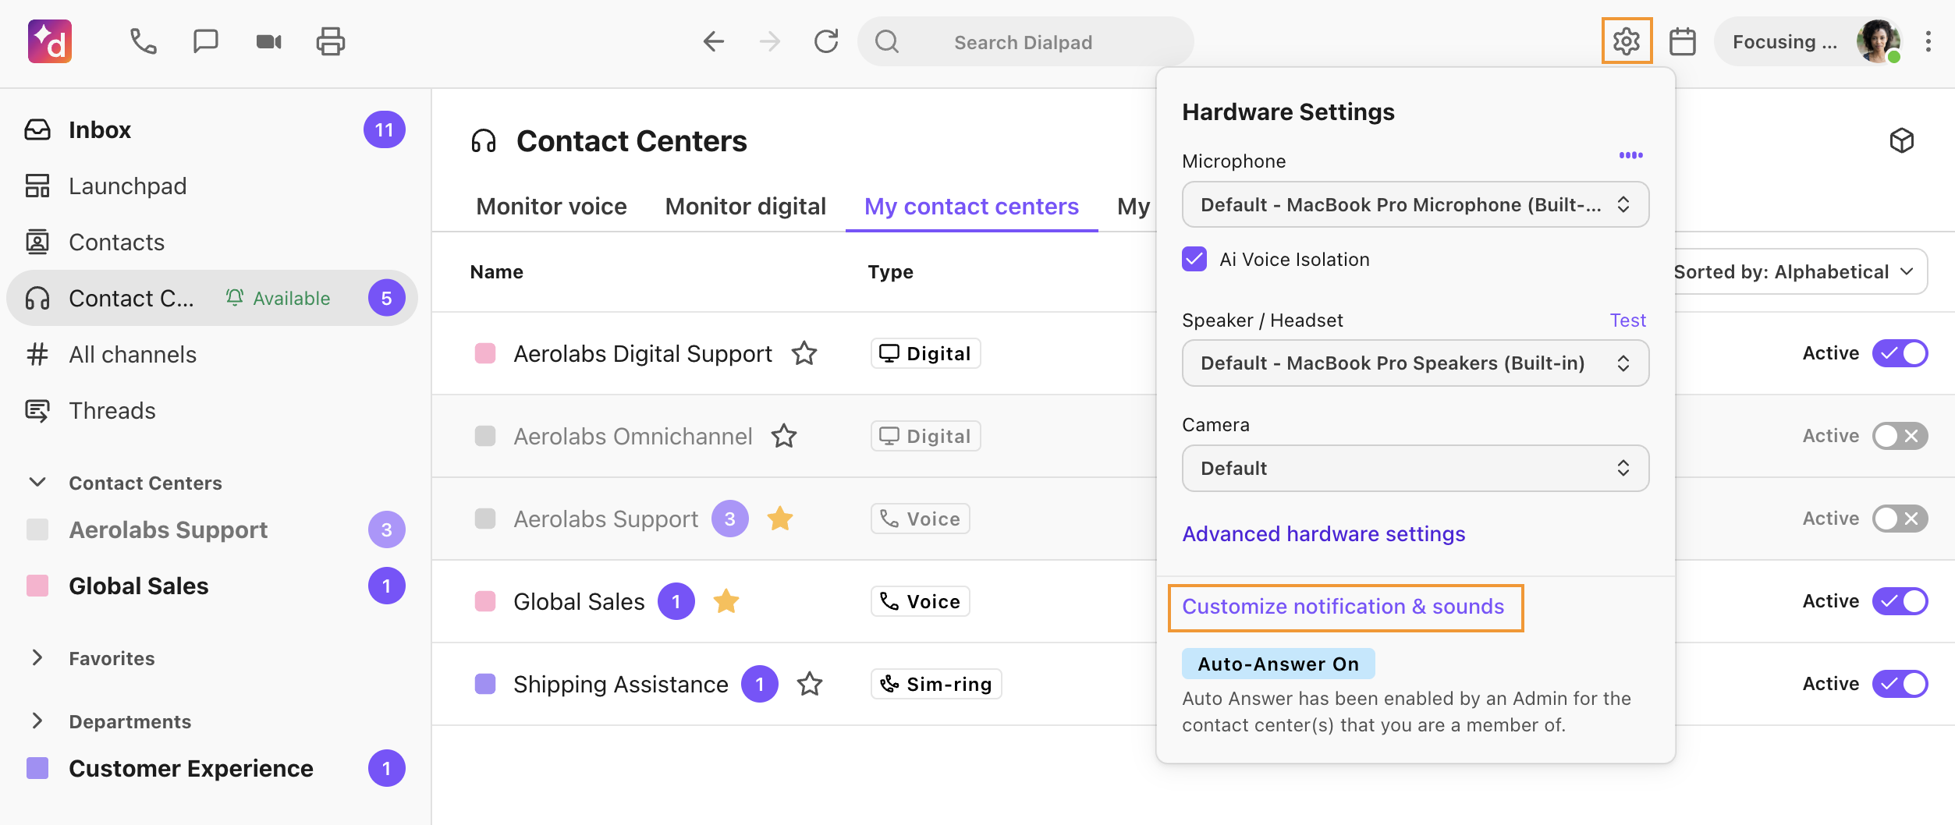The height and width of the screenshot is (825, 1955).
Task: Click the settings gear icon
Action: pyautogui.click(x=1627, y=41)
